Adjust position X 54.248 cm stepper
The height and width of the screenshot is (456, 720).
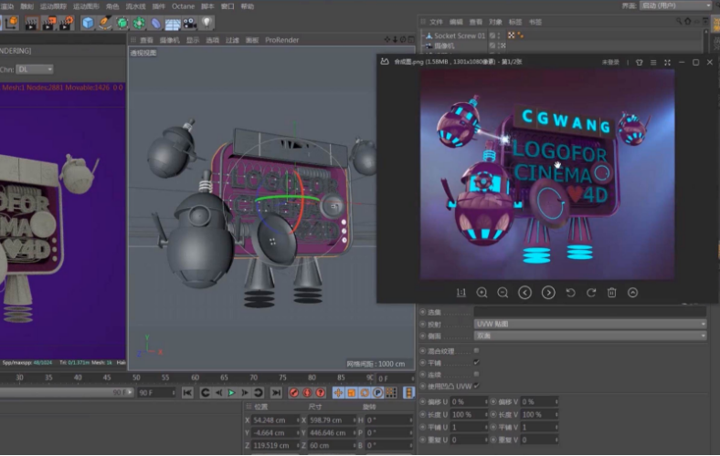(x=298, y=420)
